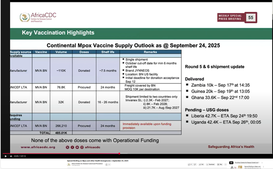Like the video with the thumbs-up icon
Image resolution: width=273 pixels, height=169 pixels.
point(190,164)
